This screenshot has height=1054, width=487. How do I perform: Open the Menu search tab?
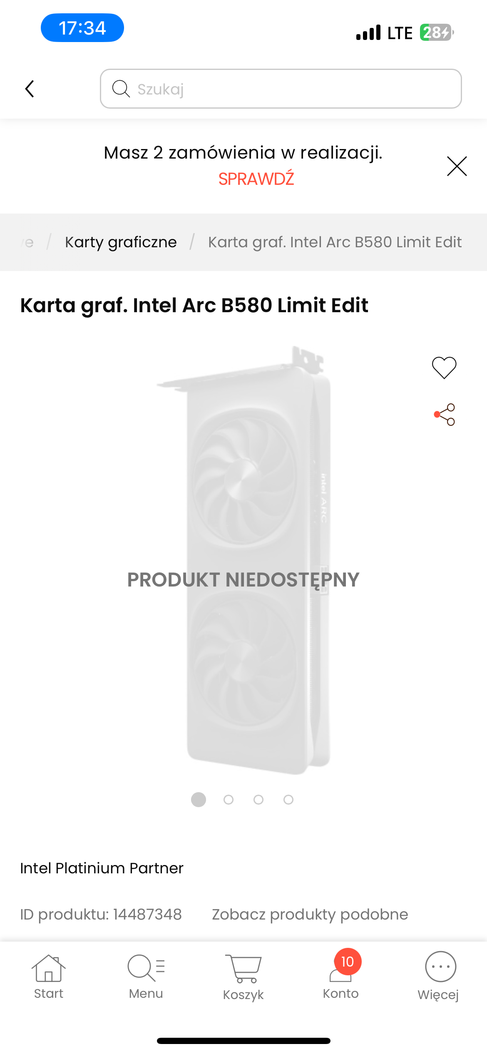pos(146,977)
